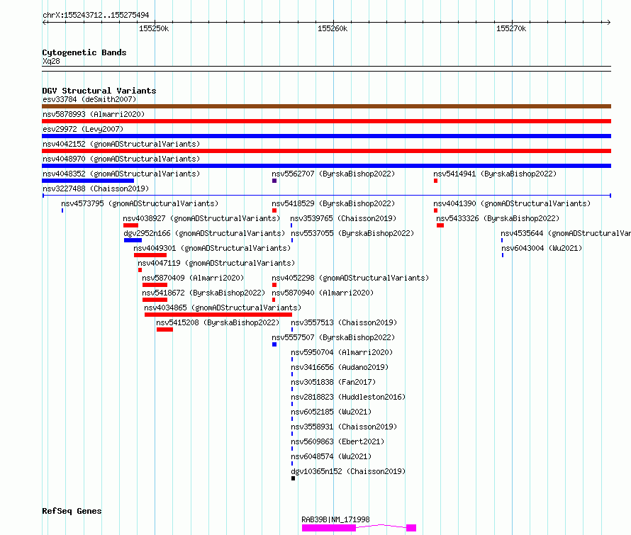Click the purple nsv5562707 variant marker
The image size is (631, 535).
point(274,181)
